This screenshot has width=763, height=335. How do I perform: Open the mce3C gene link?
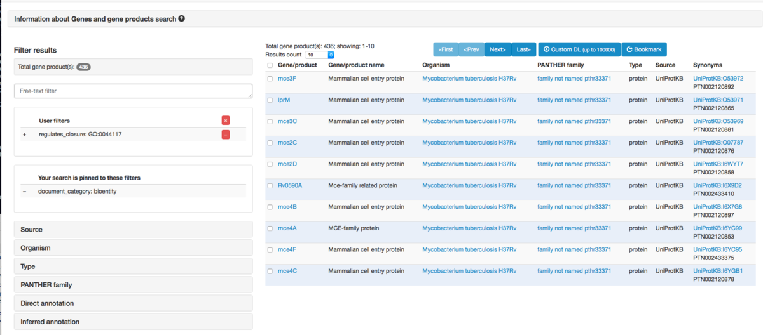coord(287,121)
